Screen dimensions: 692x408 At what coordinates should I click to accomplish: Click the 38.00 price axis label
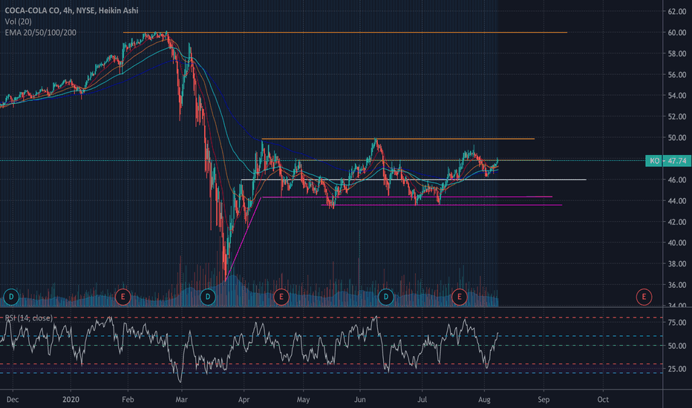(676, 264)
